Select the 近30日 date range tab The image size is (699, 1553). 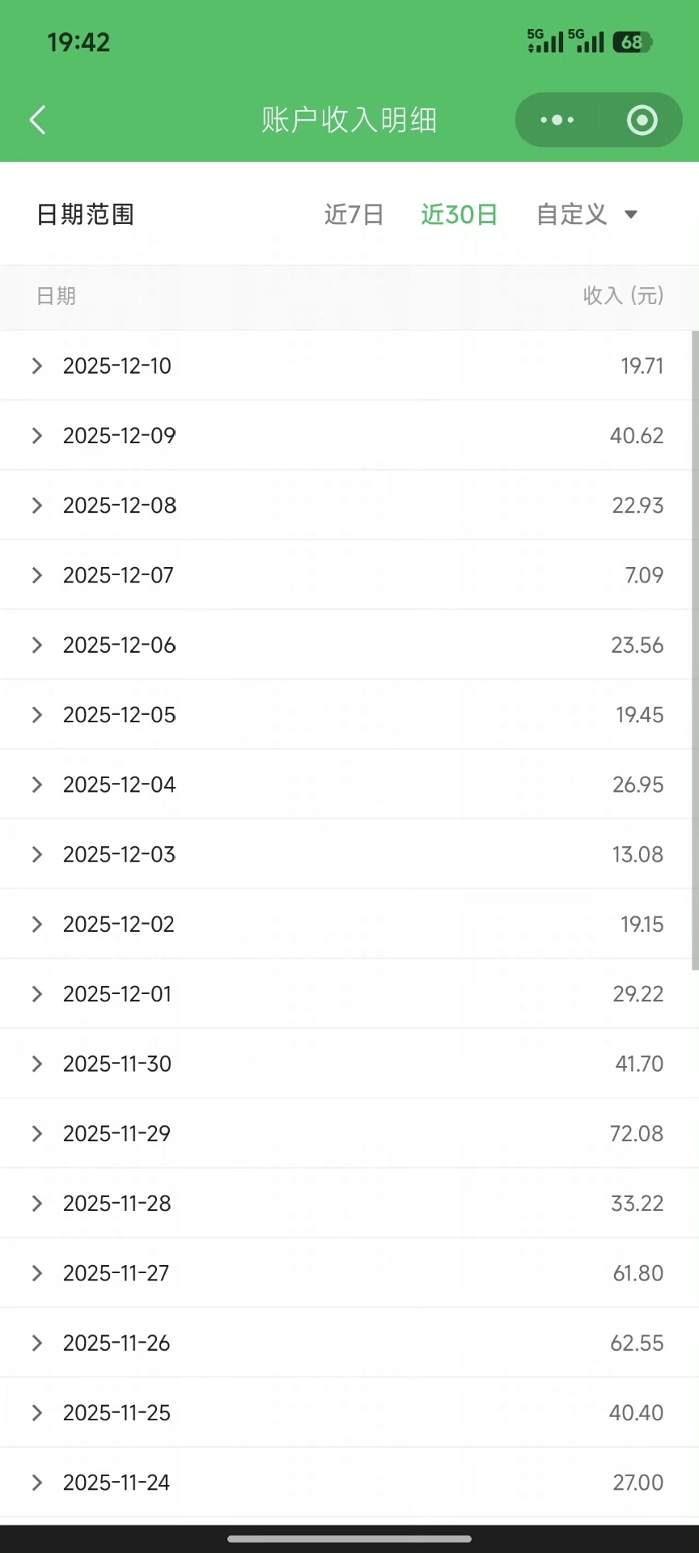(459, 214)
